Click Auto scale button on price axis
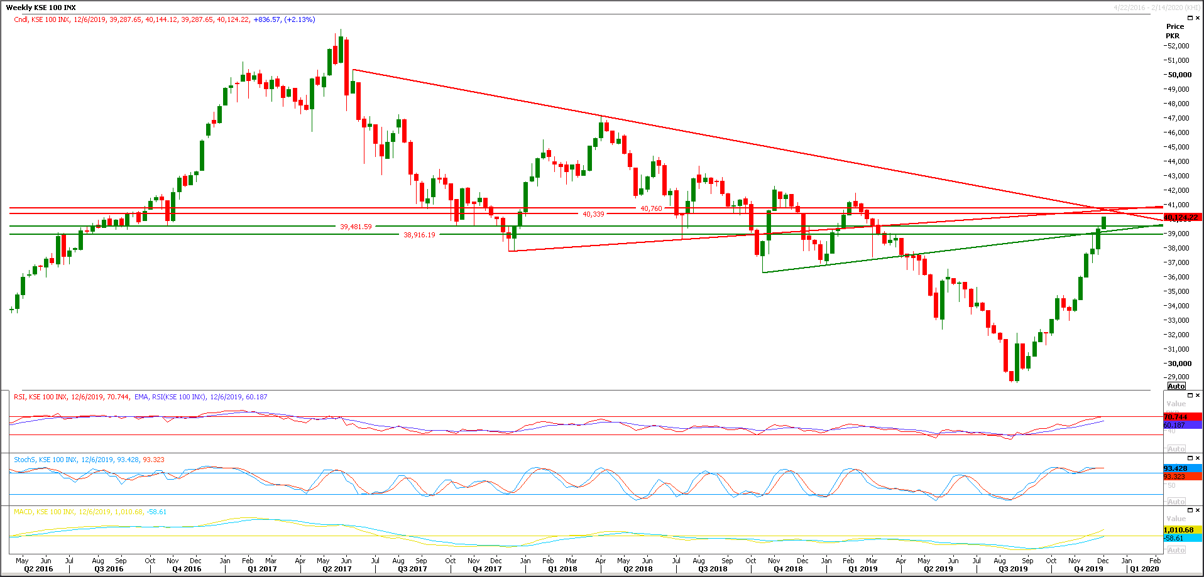Screen dimensions: 1204x577 pyautogui.click(x=1176, y=386)
